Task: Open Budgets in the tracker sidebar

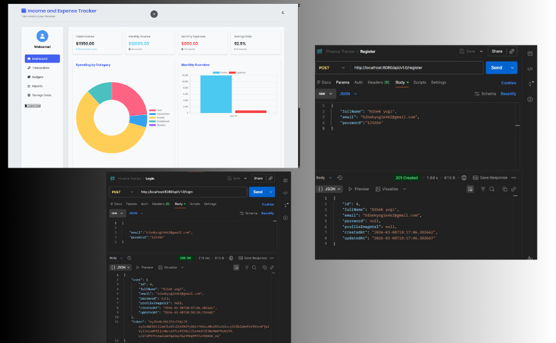Action: pyautogui.click(x=35, y=77)
